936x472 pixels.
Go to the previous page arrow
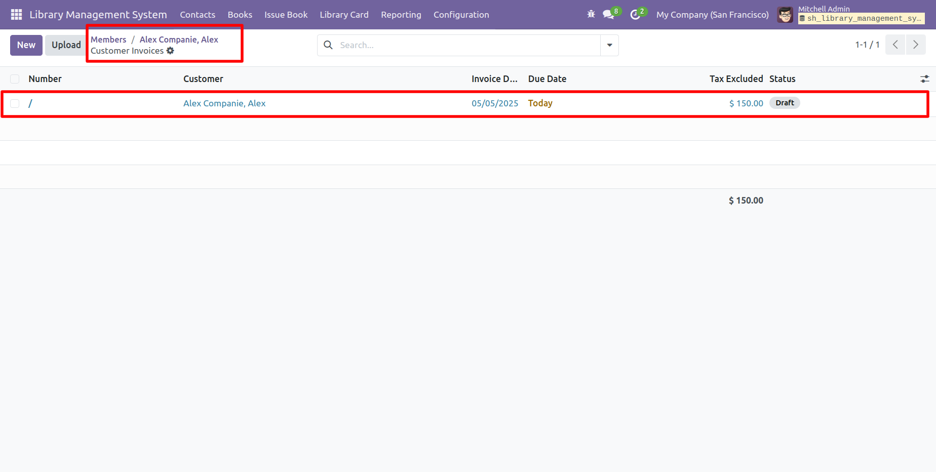coord(895,45)
